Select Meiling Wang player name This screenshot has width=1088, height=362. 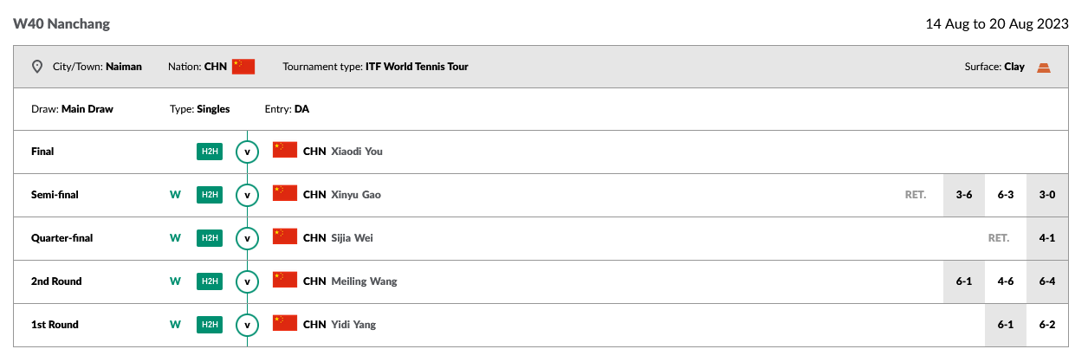point(365,281)
